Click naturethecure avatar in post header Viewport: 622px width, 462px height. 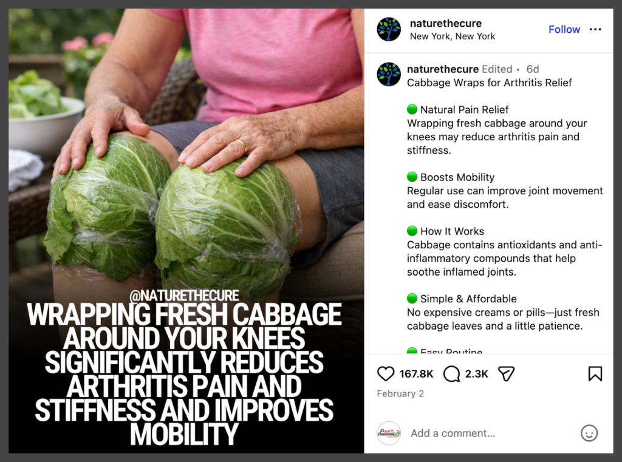[x=389, y=29]
